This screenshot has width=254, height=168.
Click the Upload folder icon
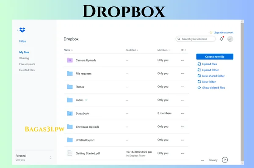(x=199, y=70)
